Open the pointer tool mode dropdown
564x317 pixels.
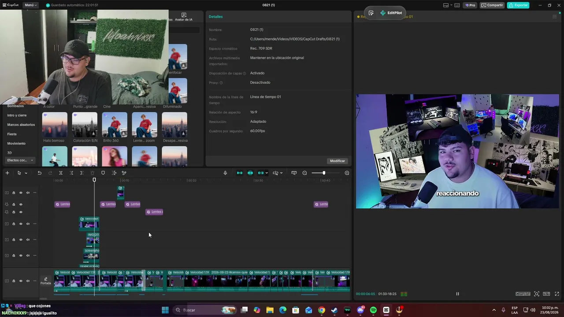[x=26, y=173]
